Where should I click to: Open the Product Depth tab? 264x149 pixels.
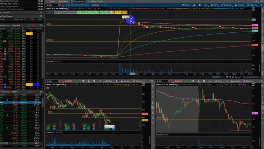pos(95,1)
